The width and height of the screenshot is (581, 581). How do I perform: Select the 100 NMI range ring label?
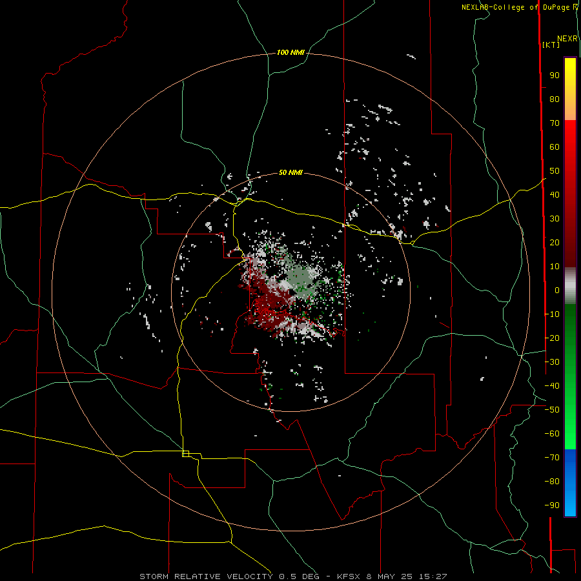coord(290,53)
